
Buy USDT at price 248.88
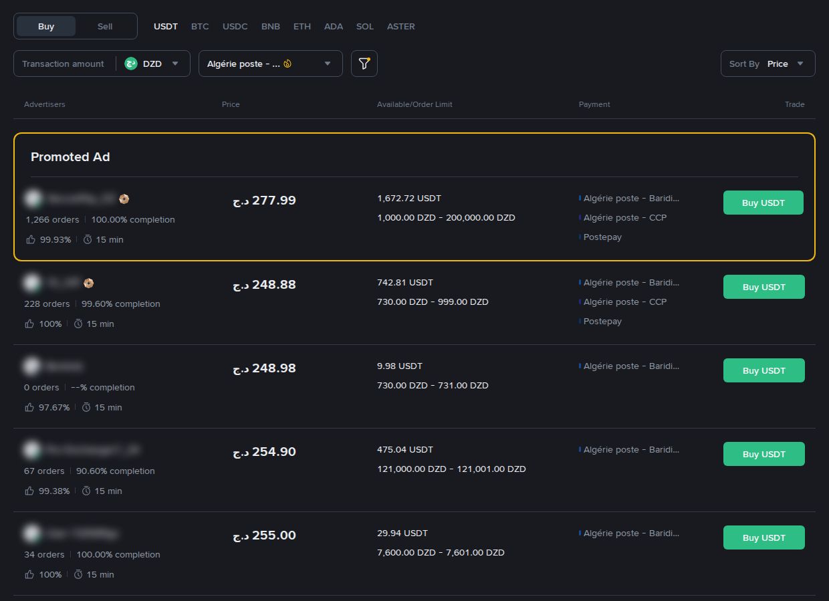click(764, 287)
